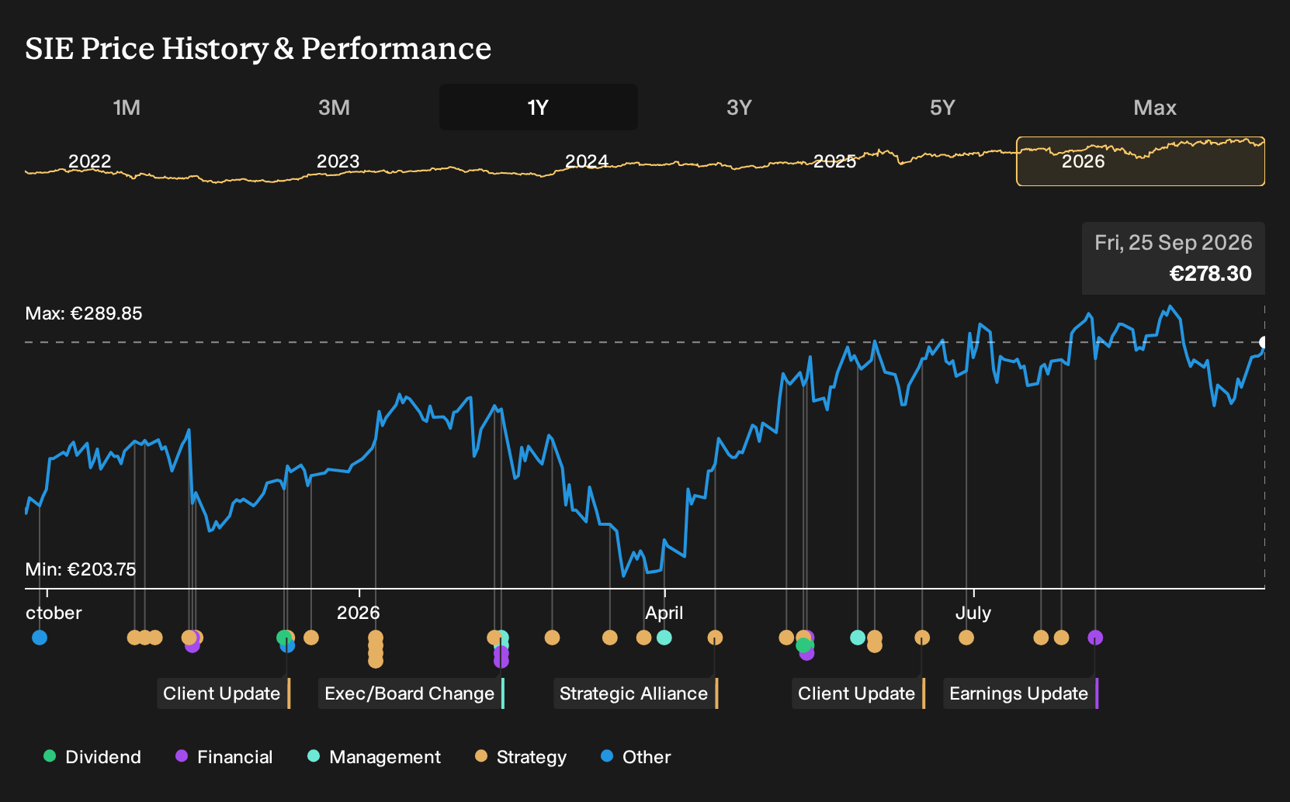Select the 1Y time range tab
Screen dimensions: 1290x802
[x=539, y=107]
